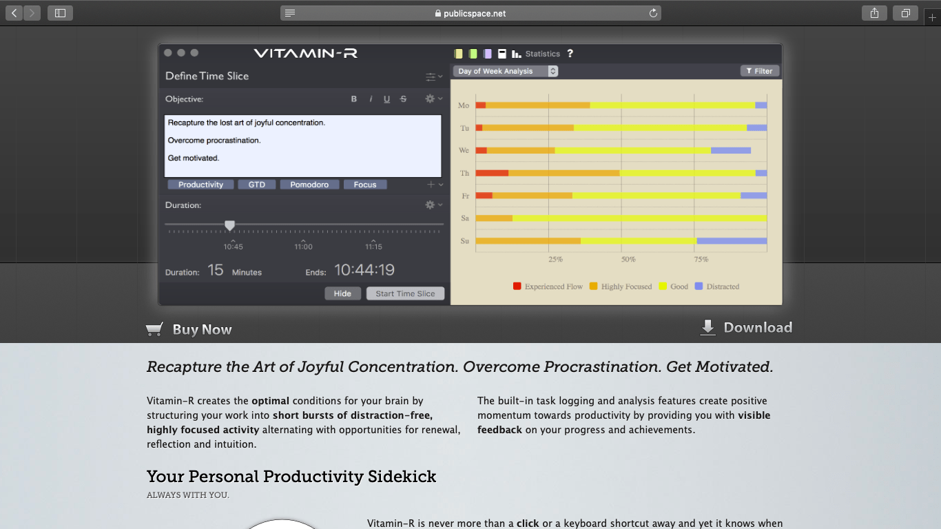Show all Safari tabs overview
The image size is (941, 529).
905,13
